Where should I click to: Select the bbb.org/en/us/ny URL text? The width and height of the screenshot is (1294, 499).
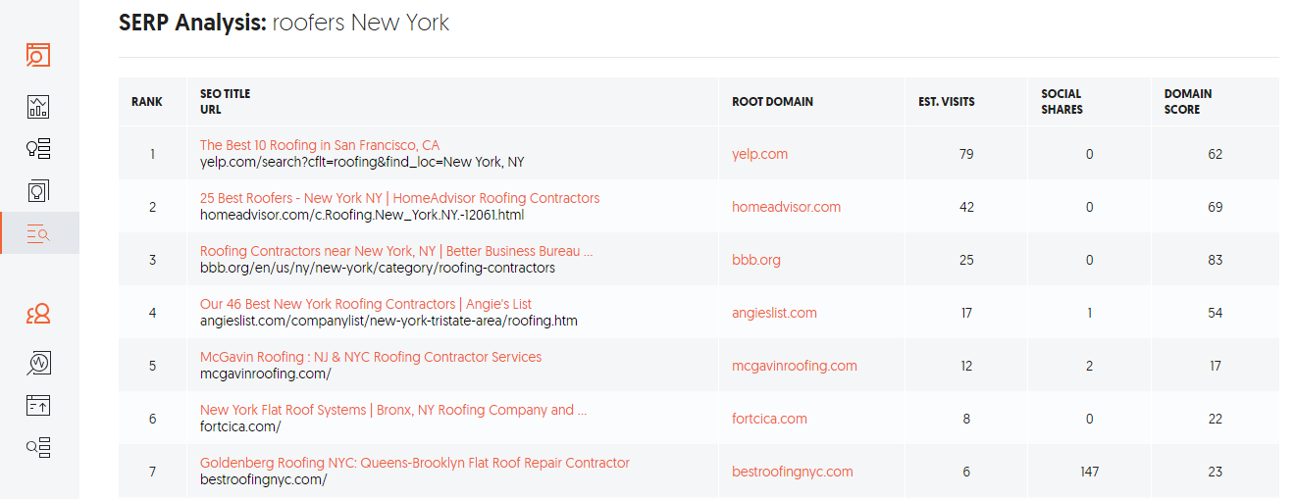click(378, 268)
